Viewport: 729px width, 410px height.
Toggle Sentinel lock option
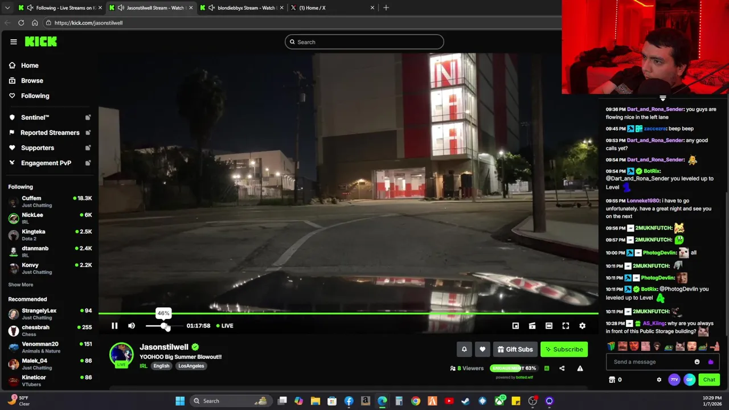pyautogui.click(x=88, y=117)
